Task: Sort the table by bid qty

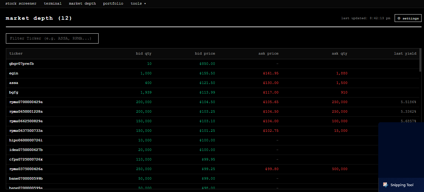Action: (x=144, y=54)
